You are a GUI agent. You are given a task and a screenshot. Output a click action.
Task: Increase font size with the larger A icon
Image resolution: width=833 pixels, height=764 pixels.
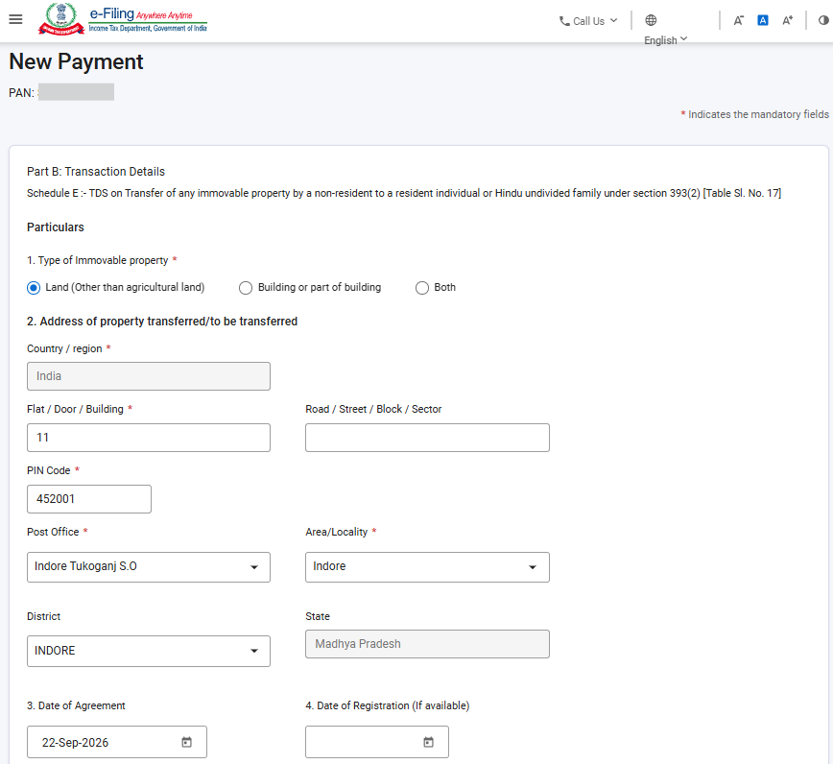[787, 21]
